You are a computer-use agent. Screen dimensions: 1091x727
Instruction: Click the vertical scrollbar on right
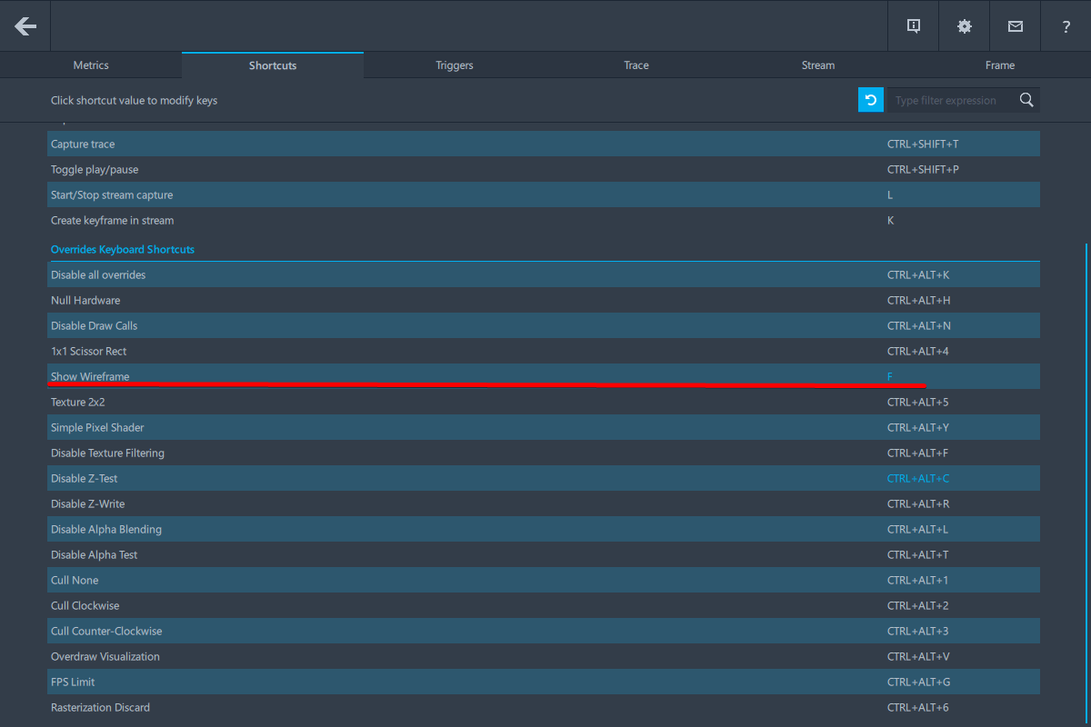pyautogui.click(x=1086, y=482)
